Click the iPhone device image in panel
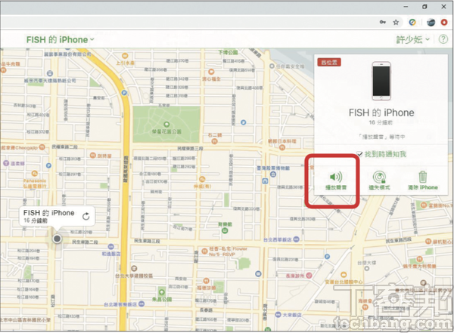Screen dimensions: 454x333 click(381, 81)
